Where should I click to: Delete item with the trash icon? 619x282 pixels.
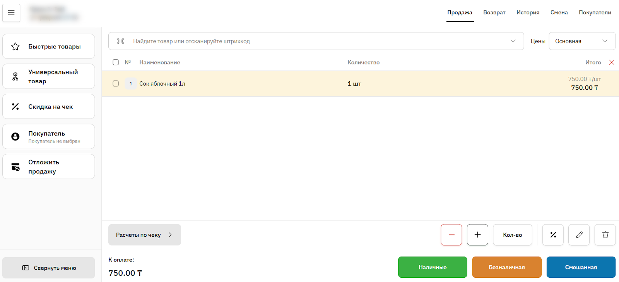[x=605, y=235]
